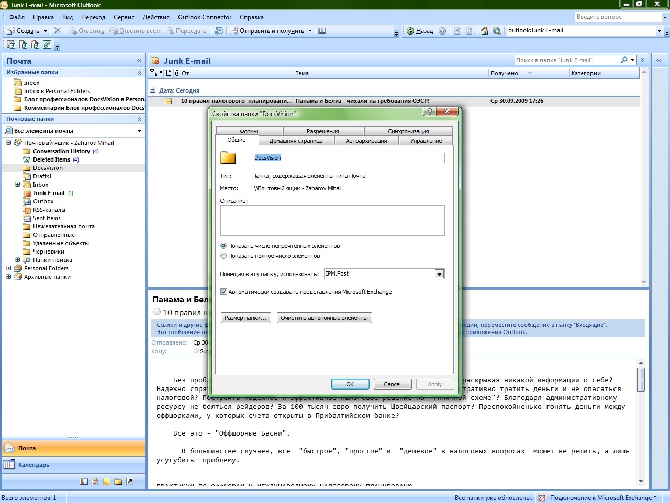Click the green Back arrow icon
This screenshot has width=670, height=503.
click(411, 31)
